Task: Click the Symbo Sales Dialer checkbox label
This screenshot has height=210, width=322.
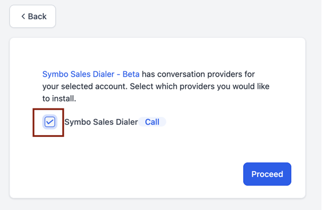Action: point(101,122)
